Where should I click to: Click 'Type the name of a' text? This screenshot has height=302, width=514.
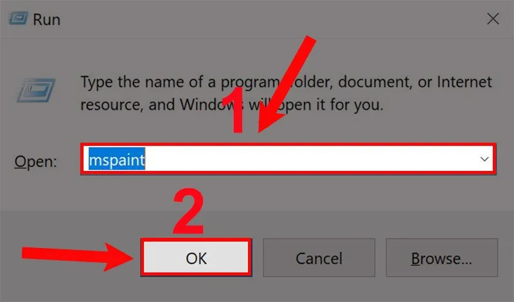click(148, 82)
